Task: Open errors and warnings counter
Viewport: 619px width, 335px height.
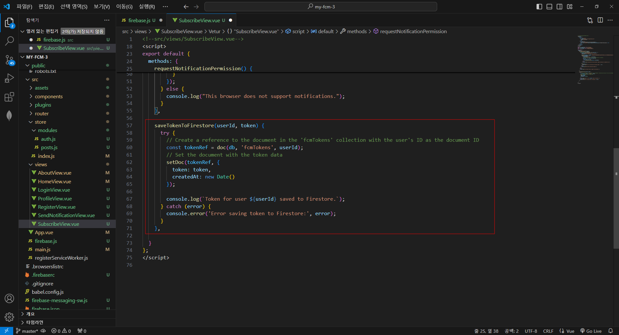Action: (x=61, y=331)
